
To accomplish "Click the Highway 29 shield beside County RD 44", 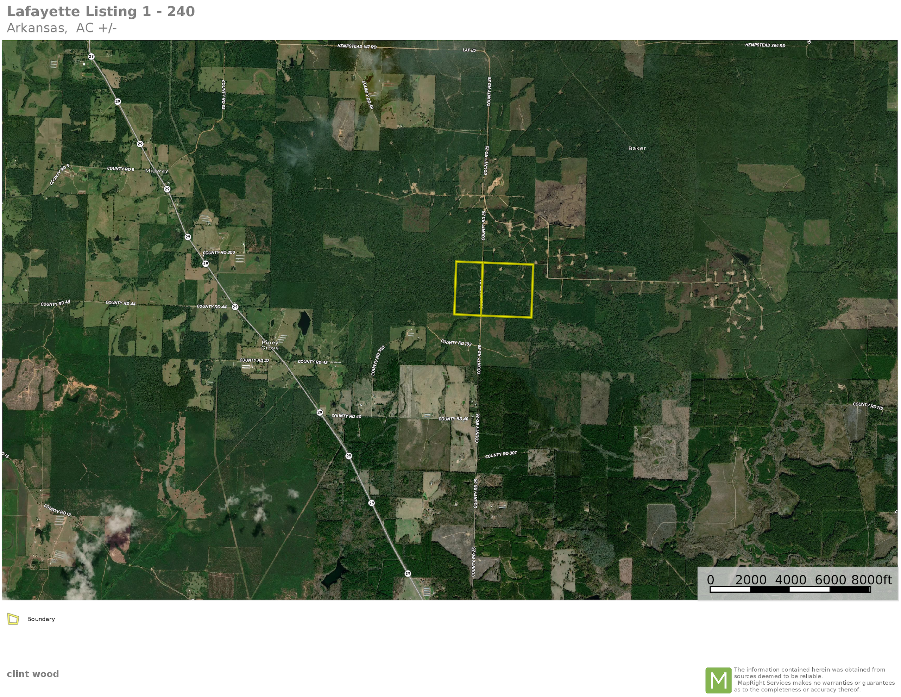I will [235, 307].
